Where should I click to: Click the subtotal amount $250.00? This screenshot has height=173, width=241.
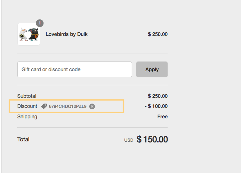coord(158,96)
